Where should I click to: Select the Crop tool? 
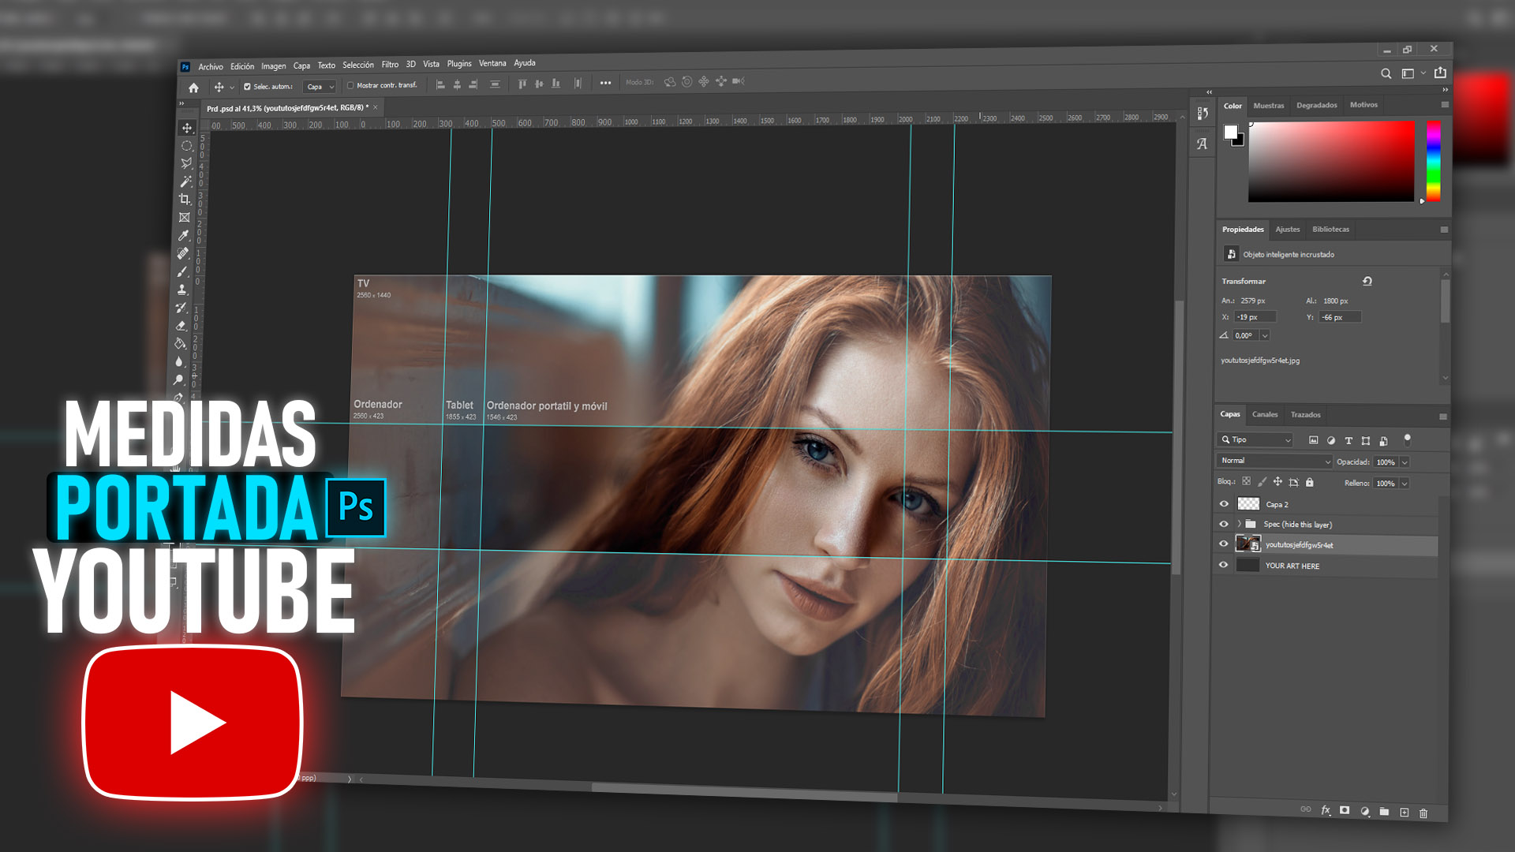pyautogui.click(x=185, y=200)
